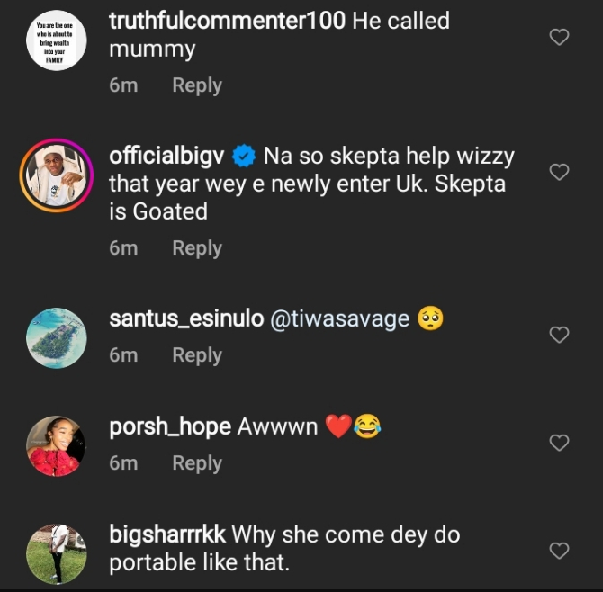Screen dimensions: 603x592
Task: Tap the bigsharrrkk username
Action: tap(167, 534)
